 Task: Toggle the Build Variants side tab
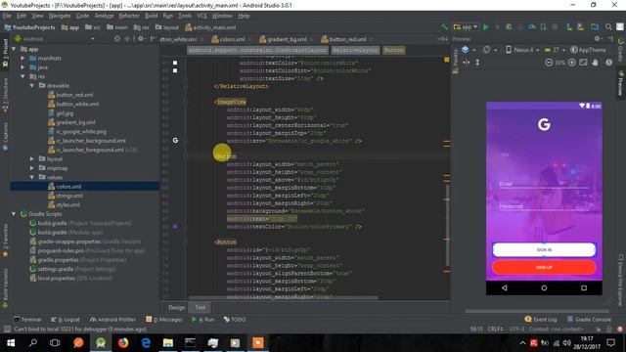tap(5, 288)
